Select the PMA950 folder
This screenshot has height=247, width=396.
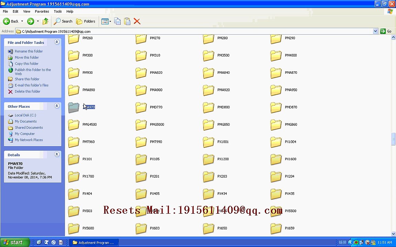[x=284, y=90]
